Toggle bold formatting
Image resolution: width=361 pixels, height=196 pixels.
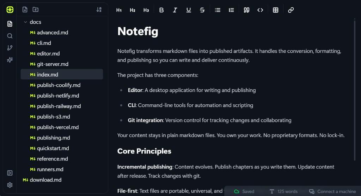[161, 10]
